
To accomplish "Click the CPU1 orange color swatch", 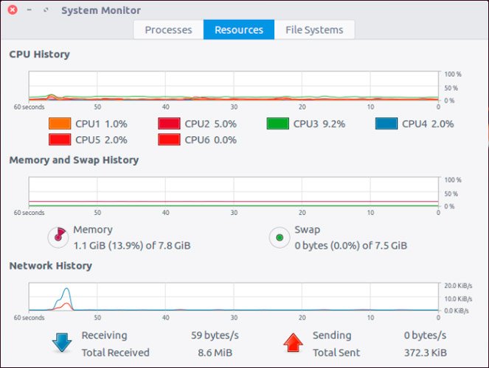I will click(x=60, y=124).
